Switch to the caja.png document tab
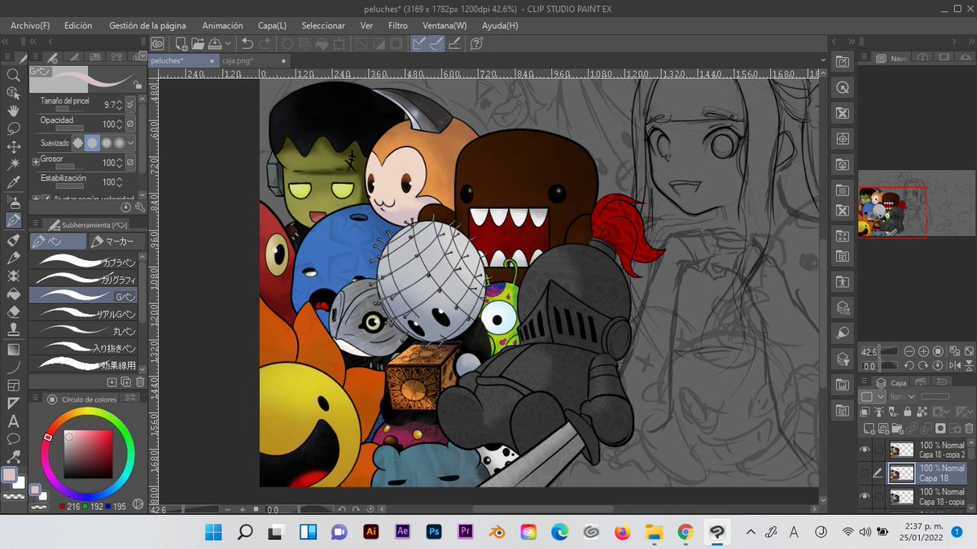The image size is (977, 549). click(237, 61)
